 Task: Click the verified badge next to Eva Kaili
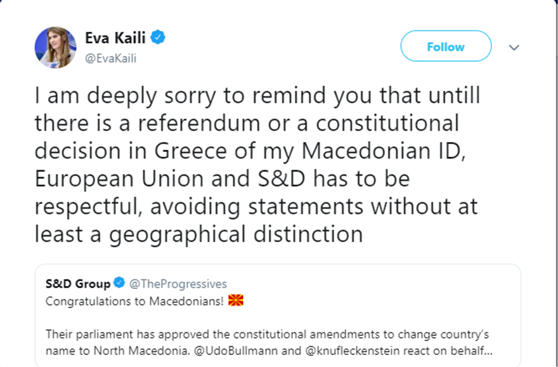(159, 38)
